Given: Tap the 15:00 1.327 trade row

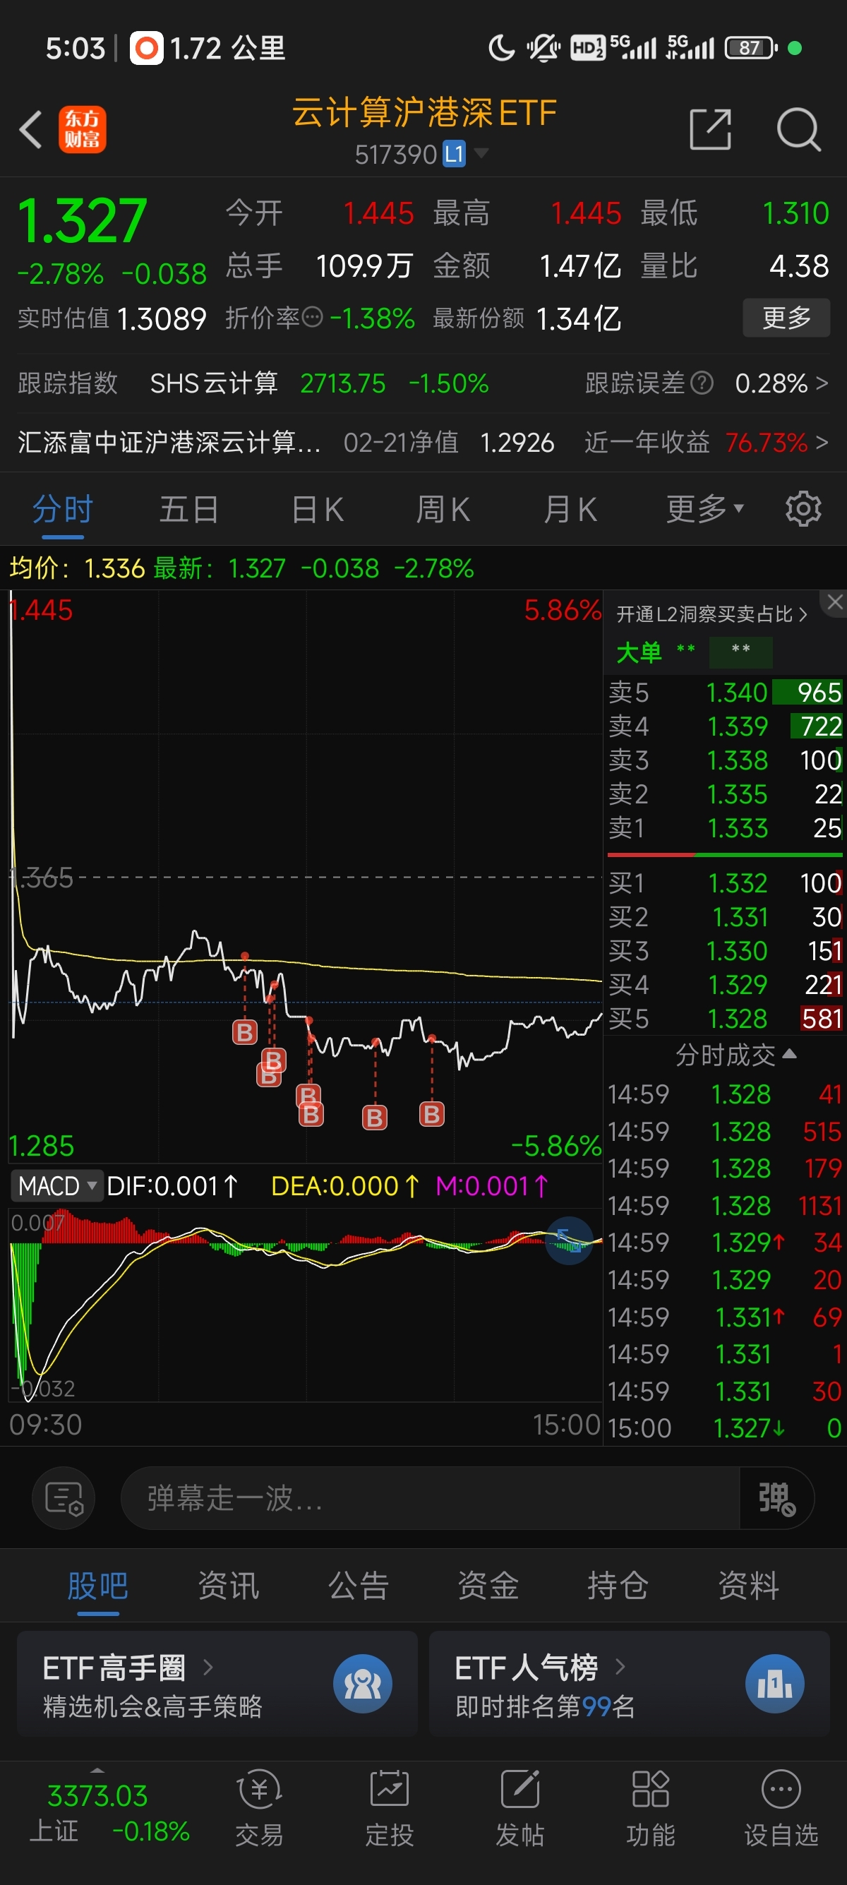Looking at the screenshot, I should (725, 1428).
